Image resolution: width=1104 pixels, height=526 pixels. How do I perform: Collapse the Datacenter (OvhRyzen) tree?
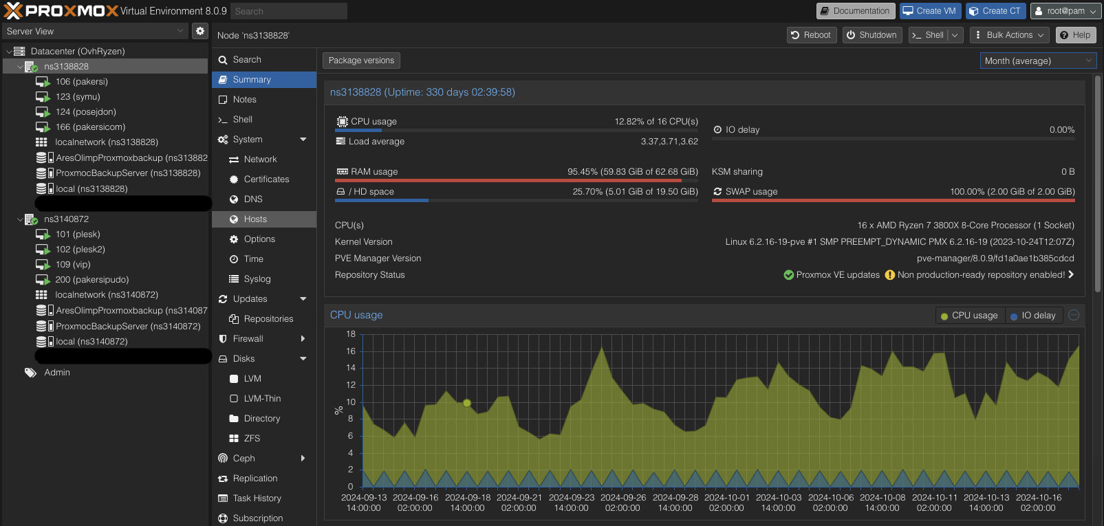pyautogui.click(x=9, y=52)
